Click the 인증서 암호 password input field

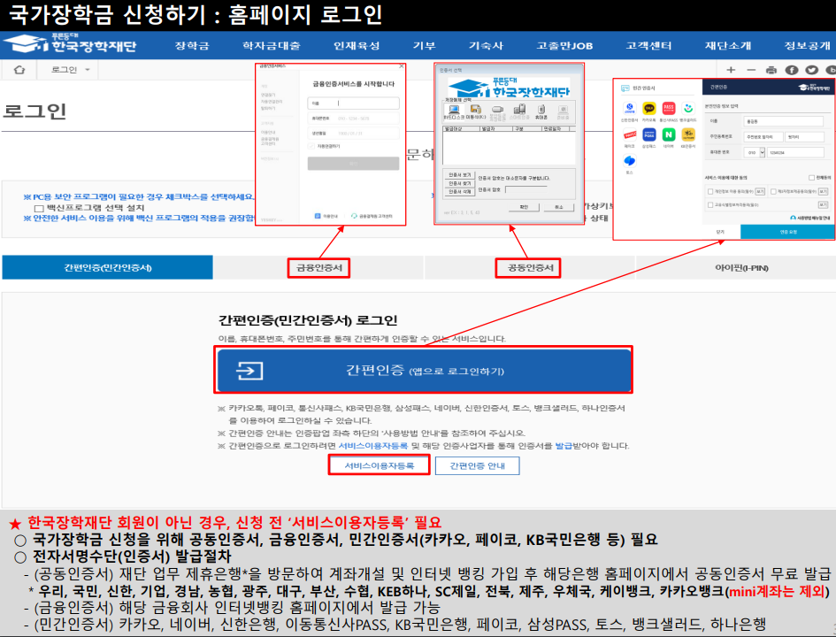525,189
